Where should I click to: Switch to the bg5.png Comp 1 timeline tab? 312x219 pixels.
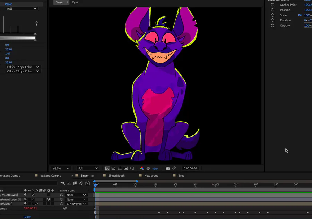(51, 176)
